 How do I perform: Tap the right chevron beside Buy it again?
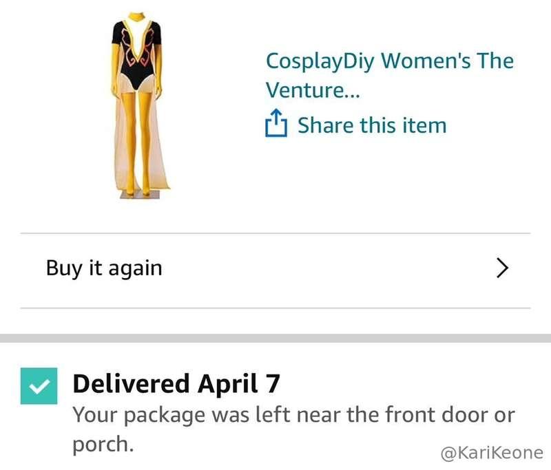coord(502,268)
